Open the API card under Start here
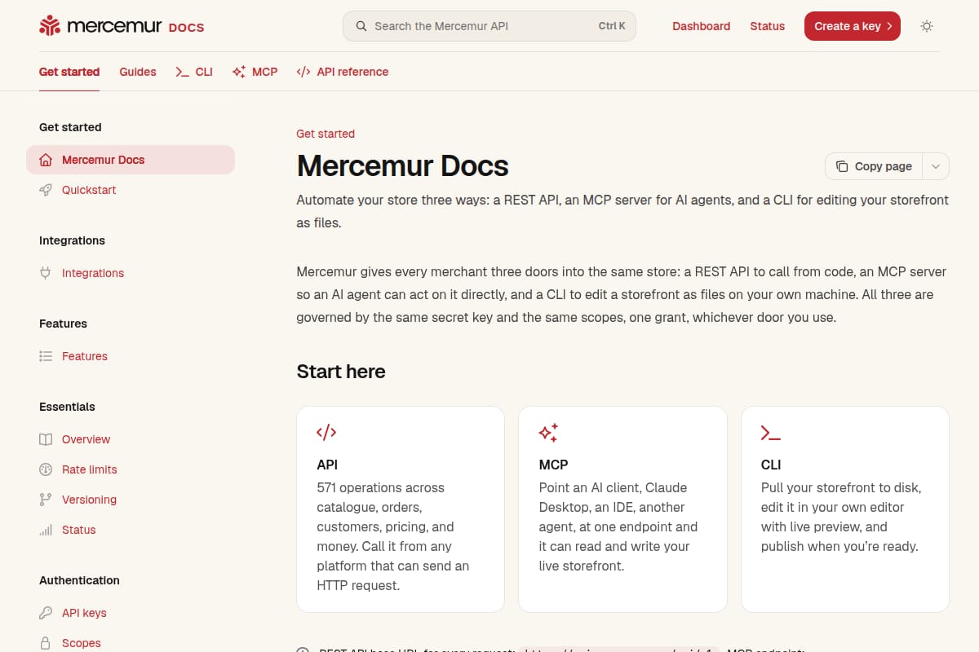The height and width of the screenshot is (652, 979). point(401,509)
